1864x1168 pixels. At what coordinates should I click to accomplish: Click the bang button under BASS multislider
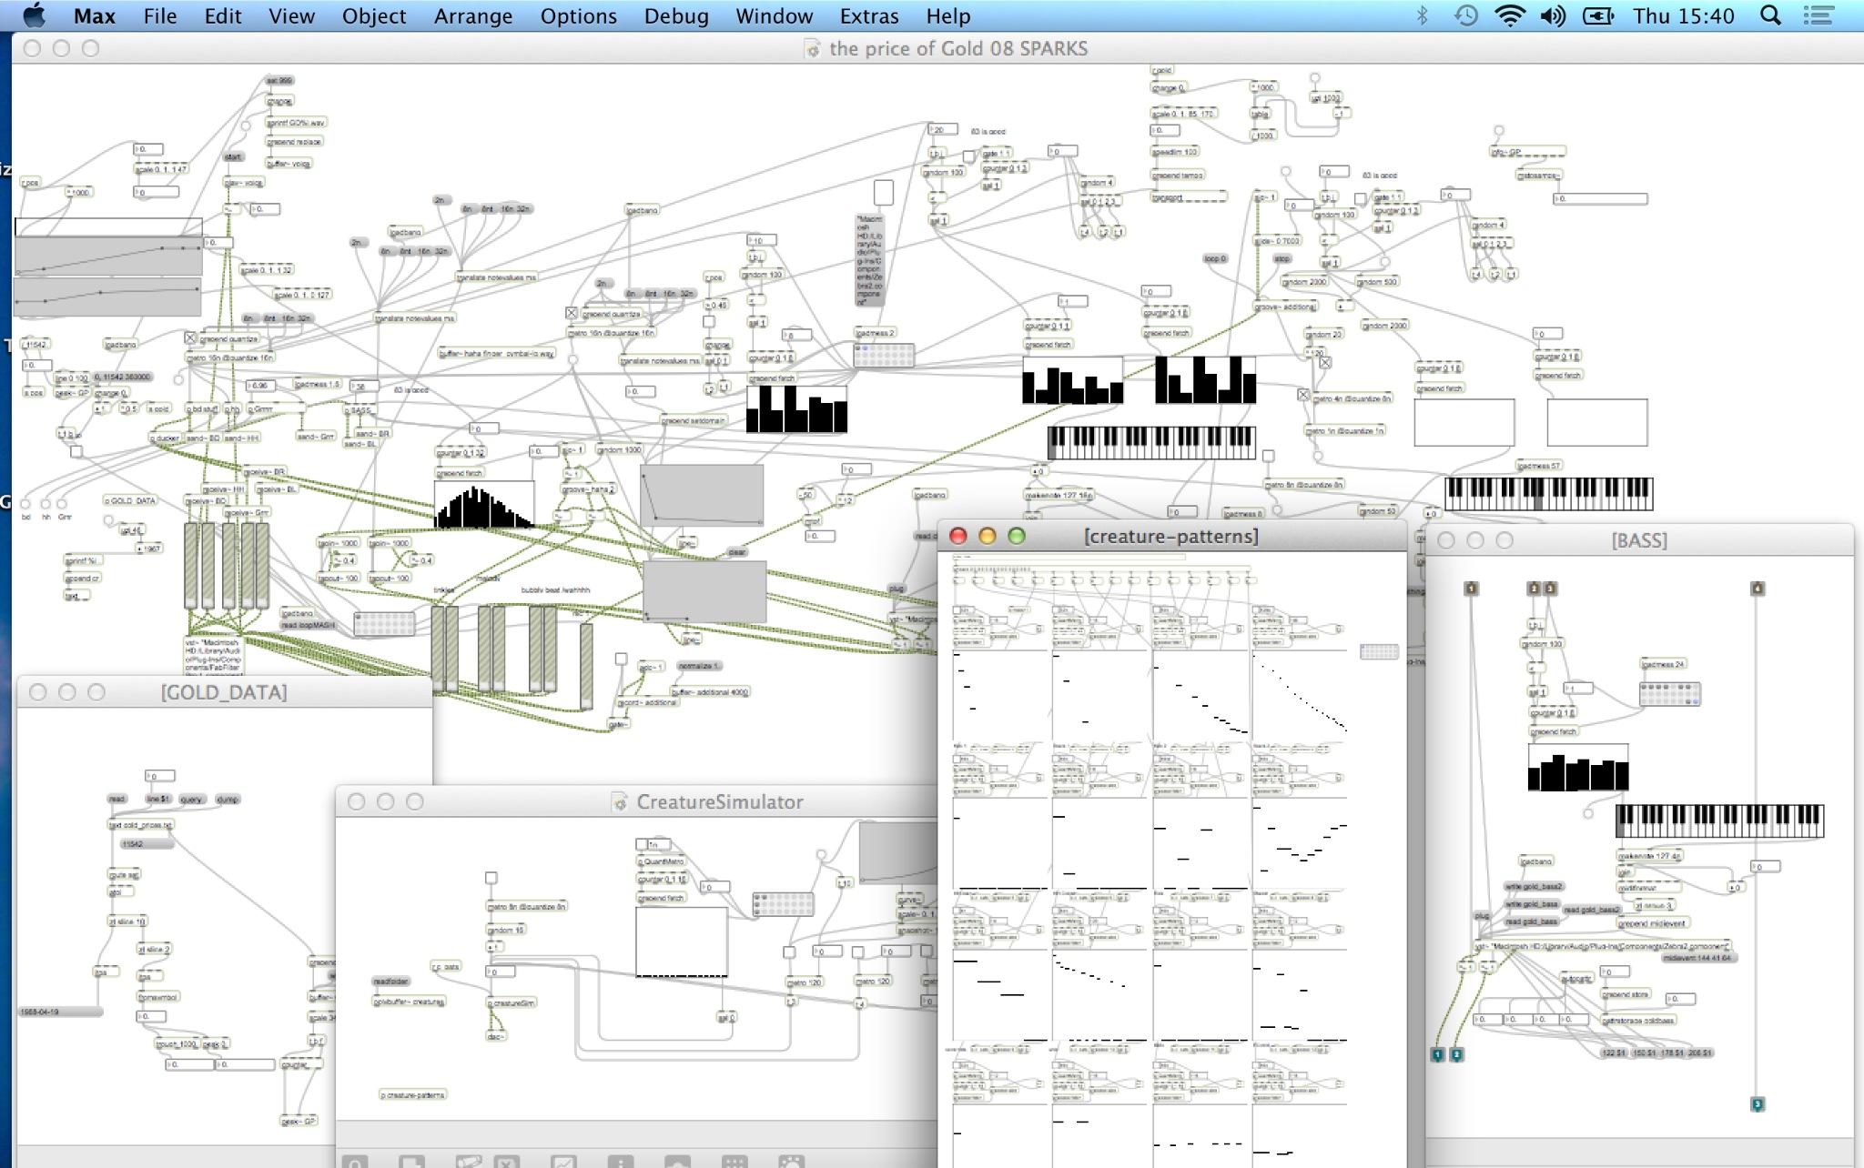coord(1588,812)
